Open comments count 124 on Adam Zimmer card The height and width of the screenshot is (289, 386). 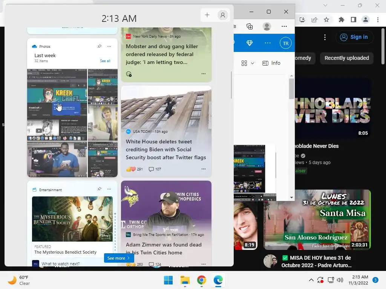[155, 264]
